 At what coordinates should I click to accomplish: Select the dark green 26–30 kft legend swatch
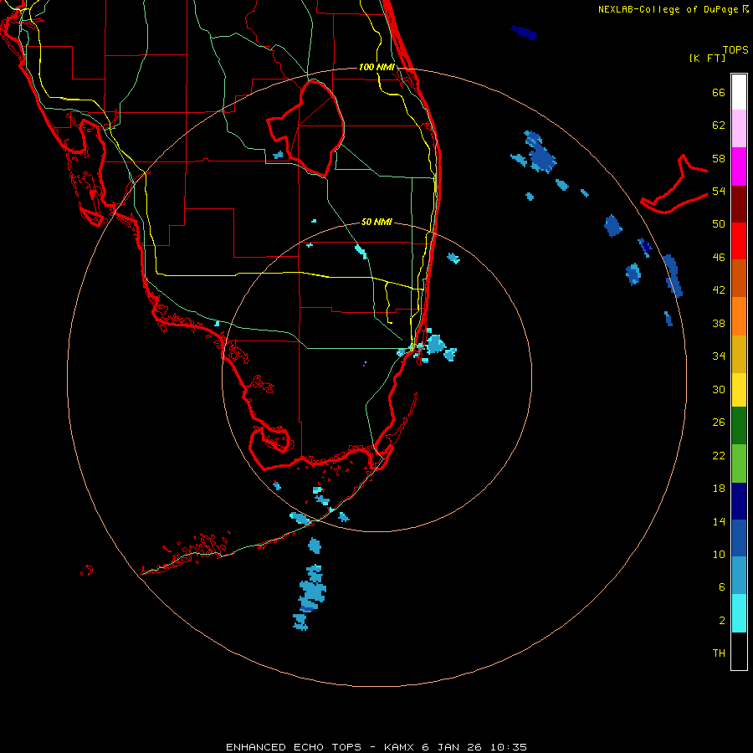[739, 426]
